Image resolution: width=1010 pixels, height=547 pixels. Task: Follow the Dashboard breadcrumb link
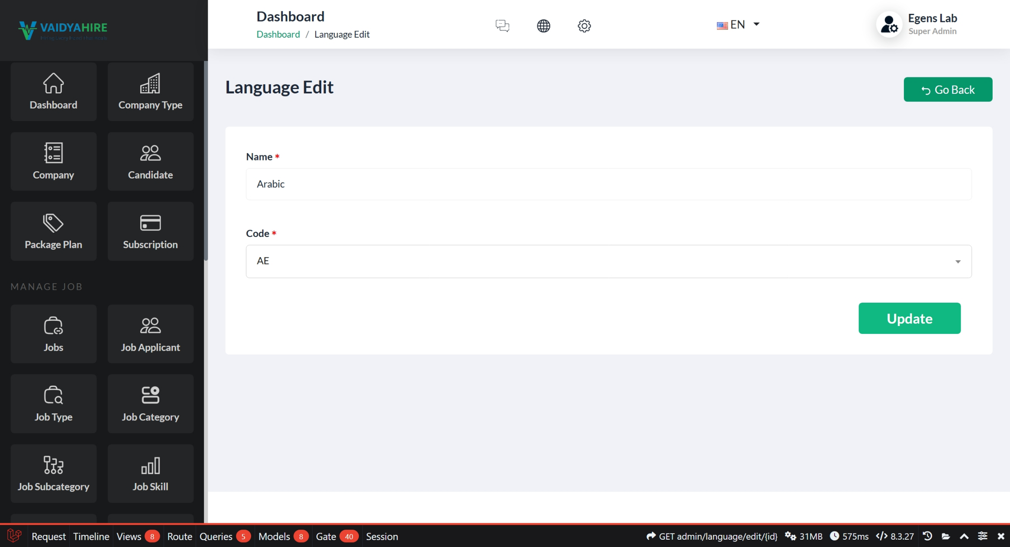pyautogui.click(x=278, y=34)
